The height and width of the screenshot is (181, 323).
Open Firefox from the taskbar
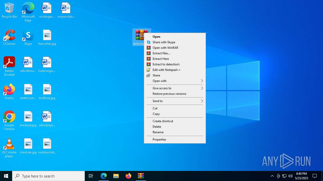[128, 176]
